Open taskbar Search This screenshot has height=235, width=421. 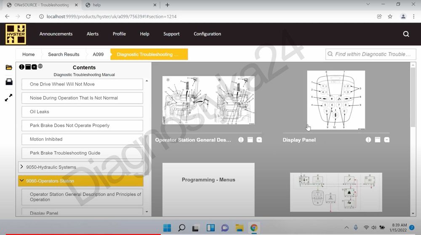coord(182,228)
